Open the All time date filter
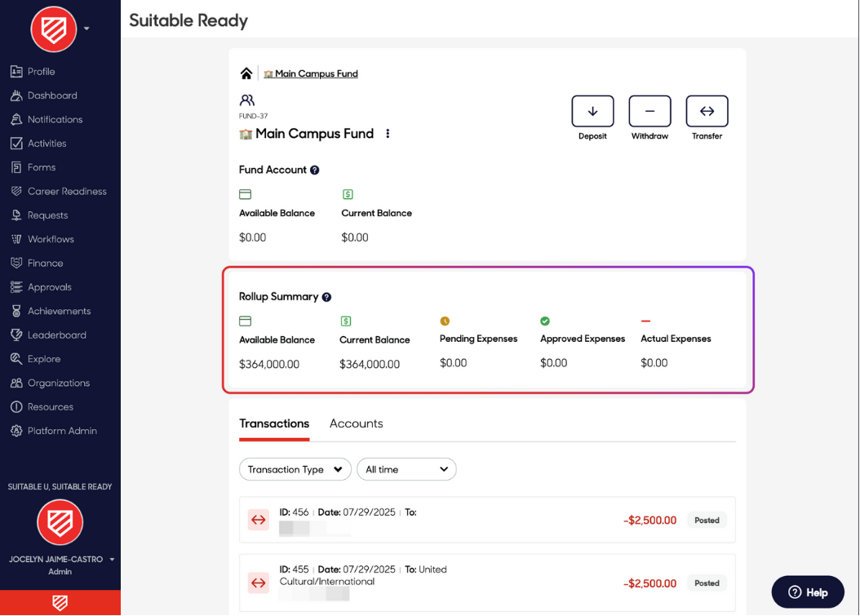Viewport: 860px width, 616px height. pyautogui.click(x=406, y=469)
